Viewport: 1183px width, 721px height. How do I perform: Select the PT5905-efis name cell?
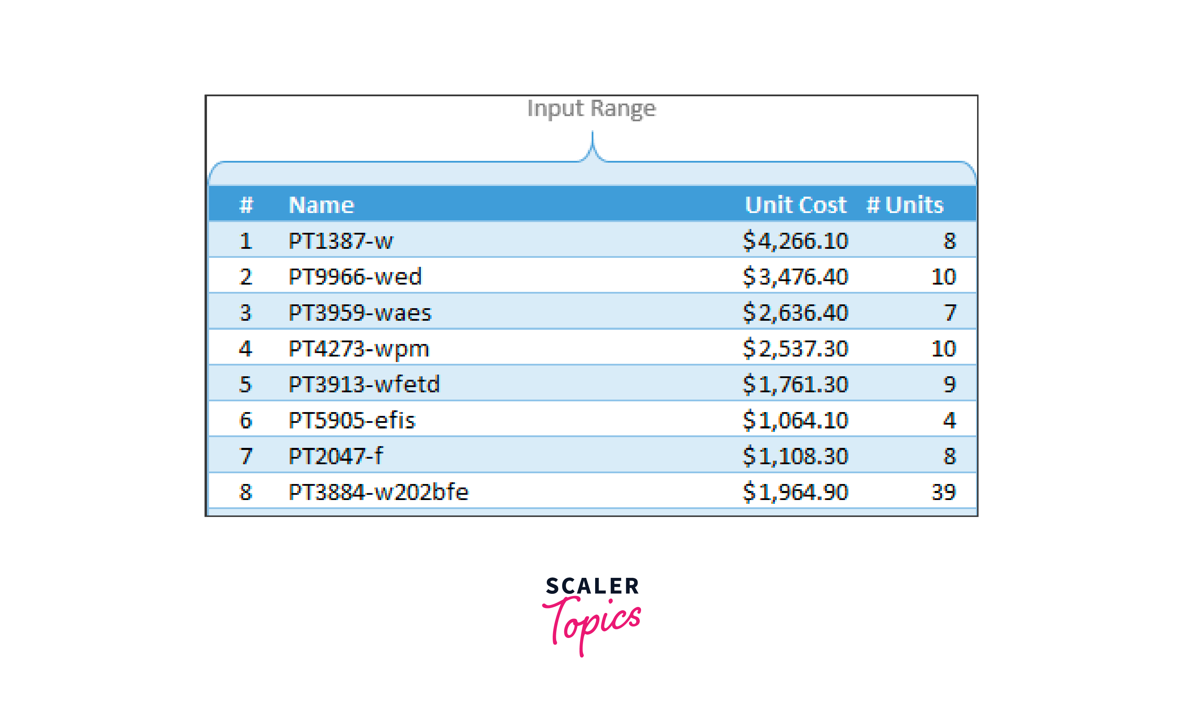(x=351, y=420)
